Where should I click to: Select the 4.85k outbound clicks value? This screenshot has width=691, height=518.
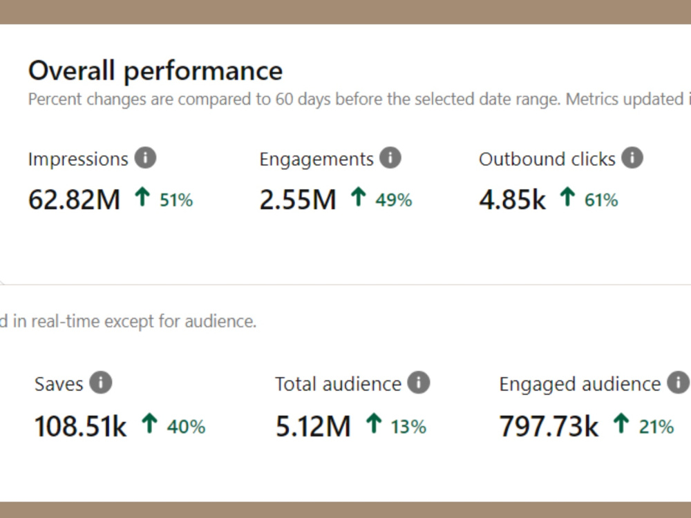pyautogui.click(x=513, y=200)
